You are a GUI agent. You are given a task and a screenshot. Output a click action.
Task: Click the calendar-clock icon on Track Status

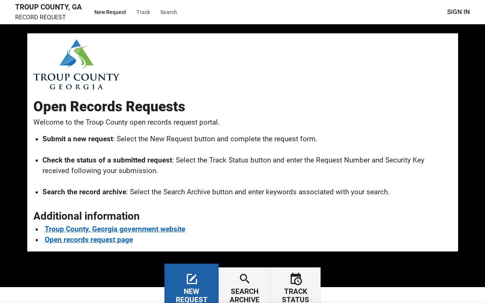click(296, 279)
